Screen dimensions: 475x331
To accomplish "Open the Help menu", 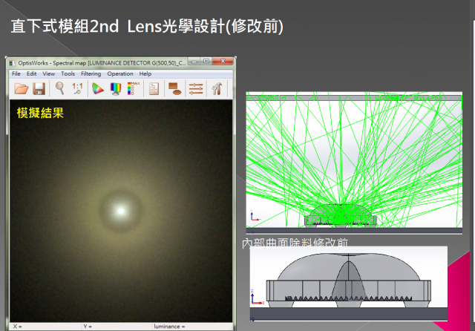I will coord(145,74).
